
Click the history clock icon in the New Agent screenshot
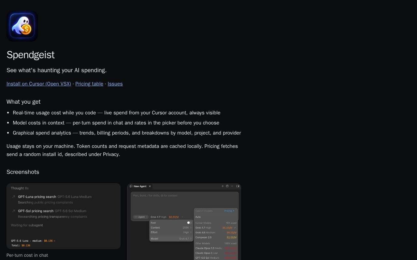(227, 186)
